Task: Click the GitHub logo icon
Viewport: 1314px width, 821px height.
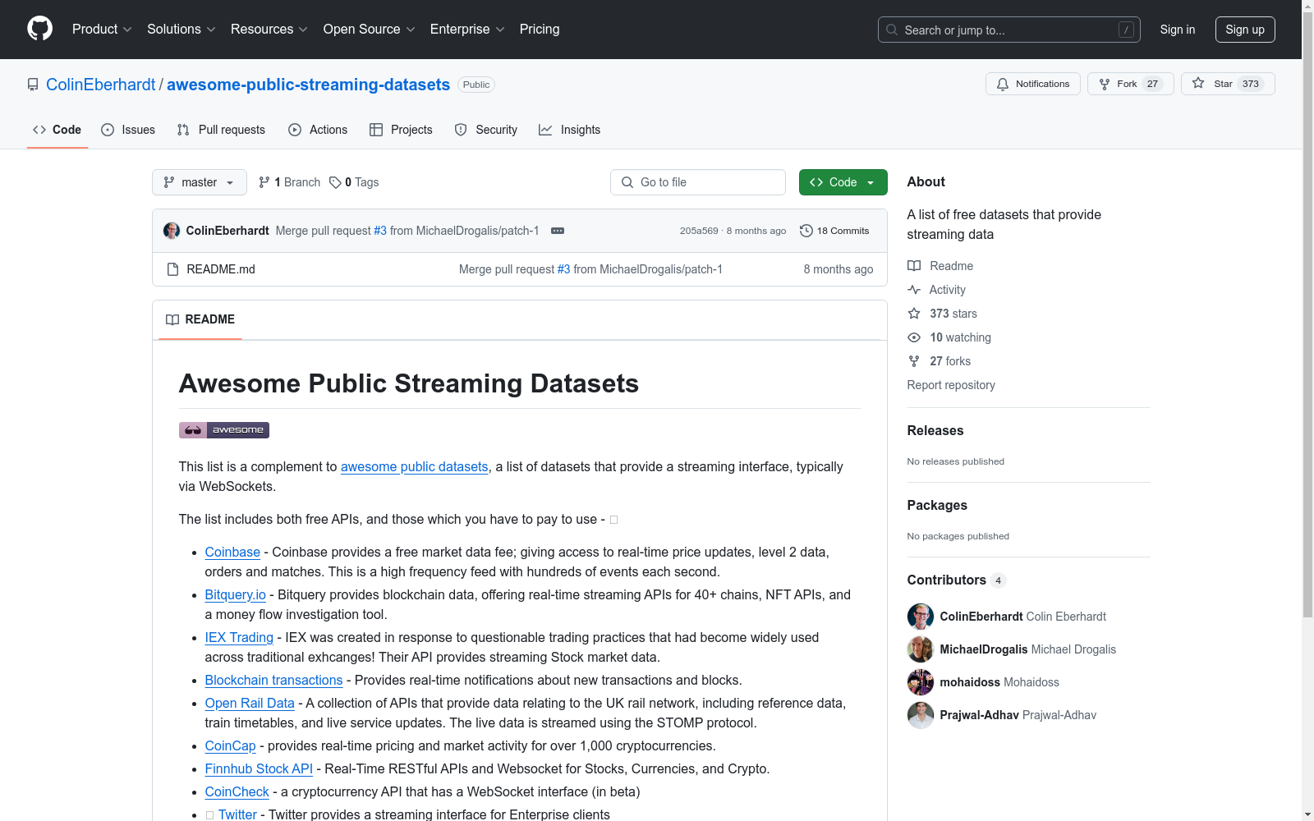Action: click(39, 29)
